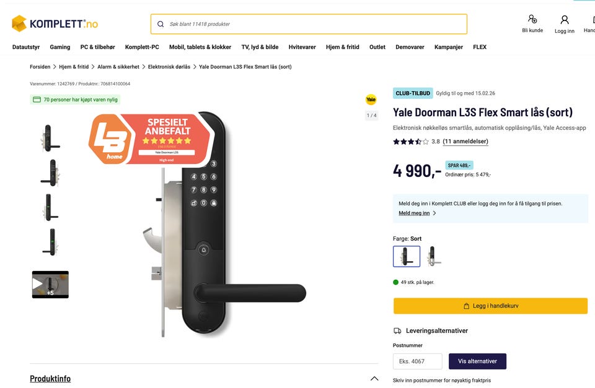
Task: Follow the Meld meg inn link
Action: coord(414,213)
